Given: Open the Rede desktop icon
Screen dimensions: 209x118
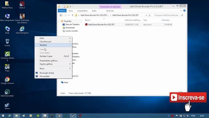Looking at the screenshot, I should 7,30.
